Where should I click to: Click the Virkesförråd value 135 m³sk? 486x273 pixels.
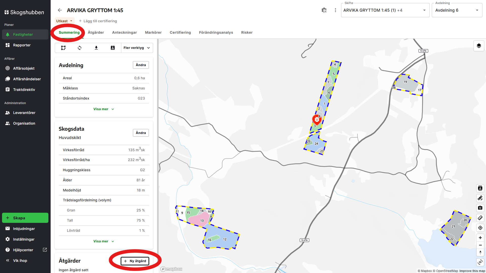pos(137,150)
